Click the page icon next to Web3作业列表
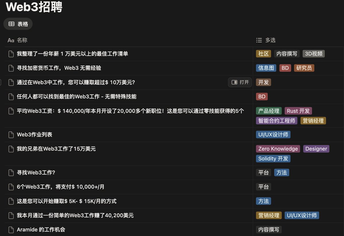 click(11, 134)
